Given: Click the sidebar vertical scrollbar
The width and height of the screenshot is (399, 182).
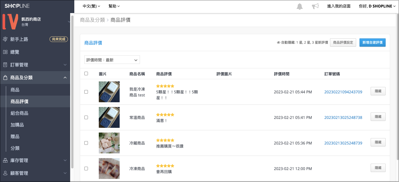Looking at the screenshot, I should [x=72, y=92].
